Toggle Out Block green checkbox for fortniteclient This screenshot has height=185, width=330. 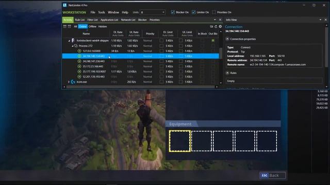coord(213,41)
